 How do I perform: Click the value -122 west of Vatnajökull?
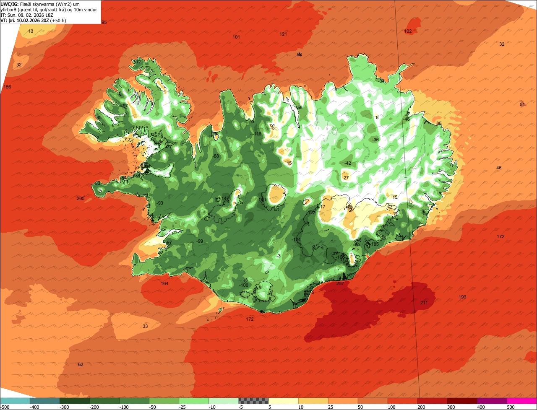point(311,213)
